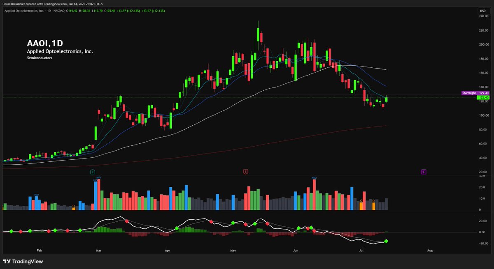Click the Semiconductors sector label

click(x=40, y=58)
